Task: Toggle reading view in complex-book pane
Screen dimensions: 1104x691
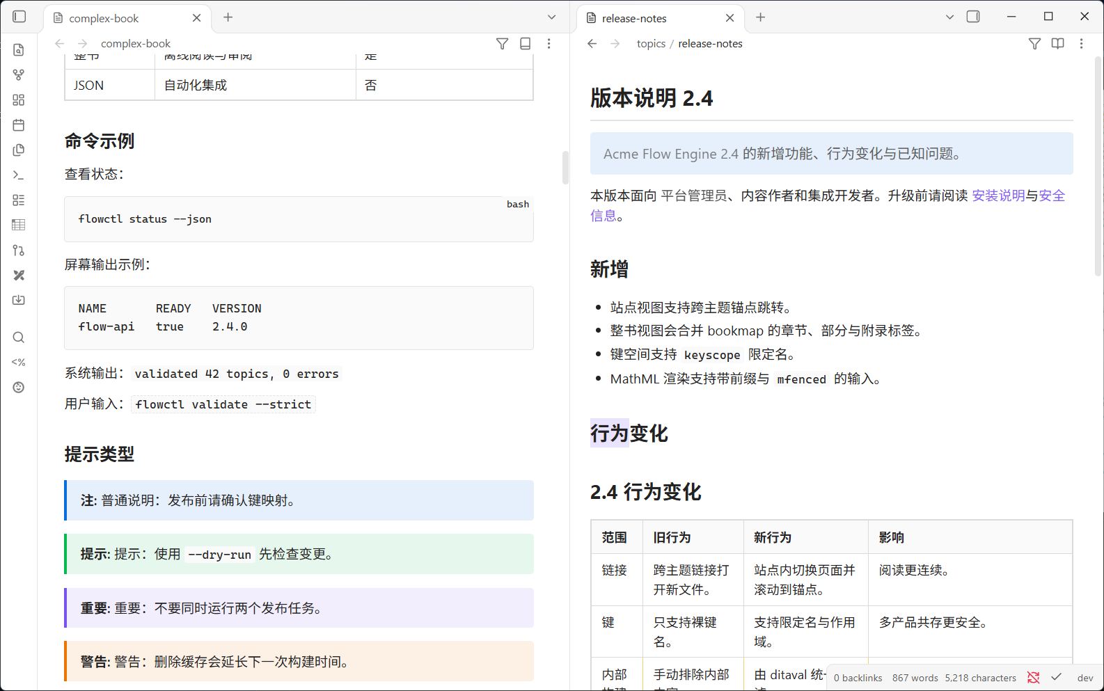Action: tap(526, 44)
